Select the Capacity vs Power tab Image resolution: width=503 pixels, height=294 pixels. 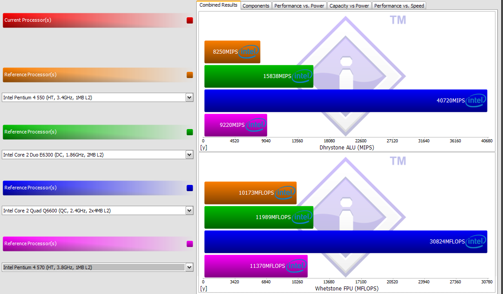[x=349, y=6]
